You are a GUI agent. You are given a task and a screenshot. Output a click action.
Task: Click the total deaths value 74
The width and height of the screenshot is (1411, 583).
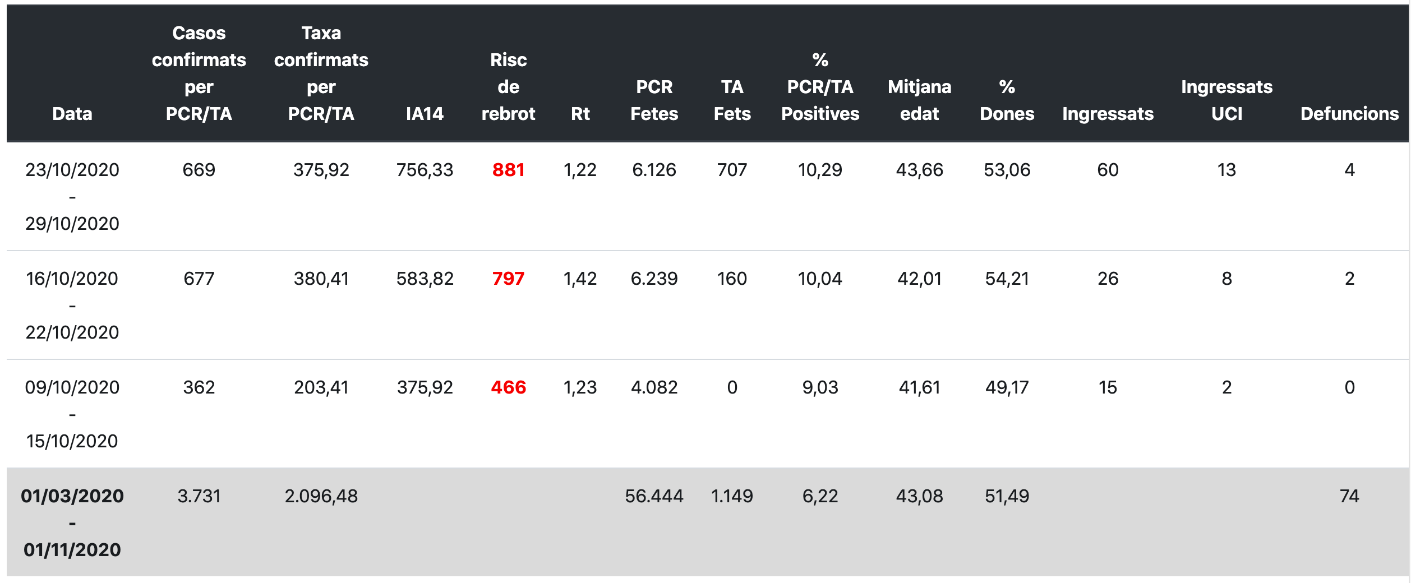pyautogui.click(x=1349, y=496)
